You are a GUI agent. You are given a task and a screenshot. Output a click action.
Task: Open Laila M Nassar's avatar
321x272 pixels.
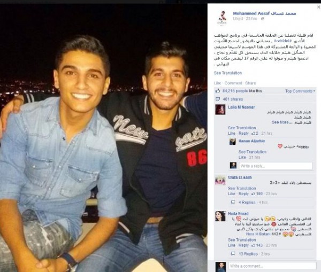tap(220, 110)
